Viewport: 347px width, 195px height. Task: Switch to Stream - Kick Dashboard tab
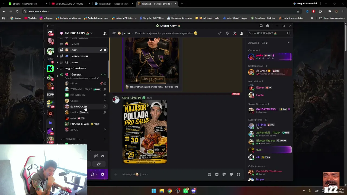28,4
